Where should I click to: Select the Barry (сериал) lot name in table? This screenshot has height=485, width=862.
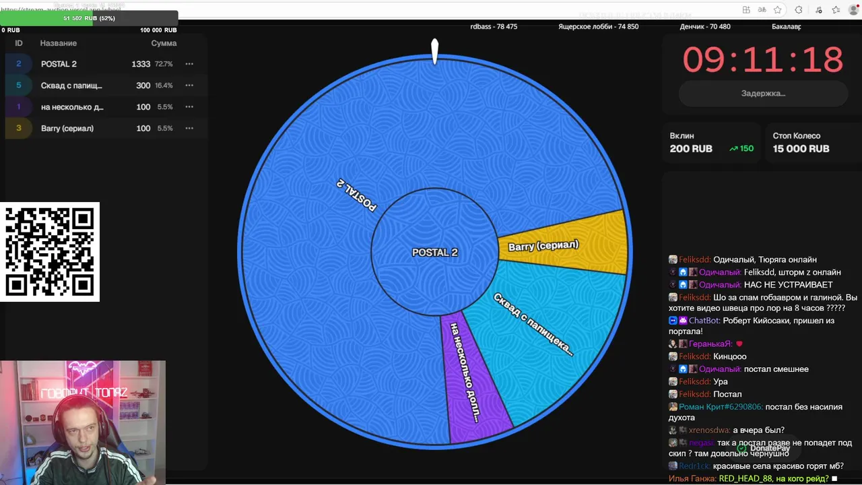pos(67,128)
